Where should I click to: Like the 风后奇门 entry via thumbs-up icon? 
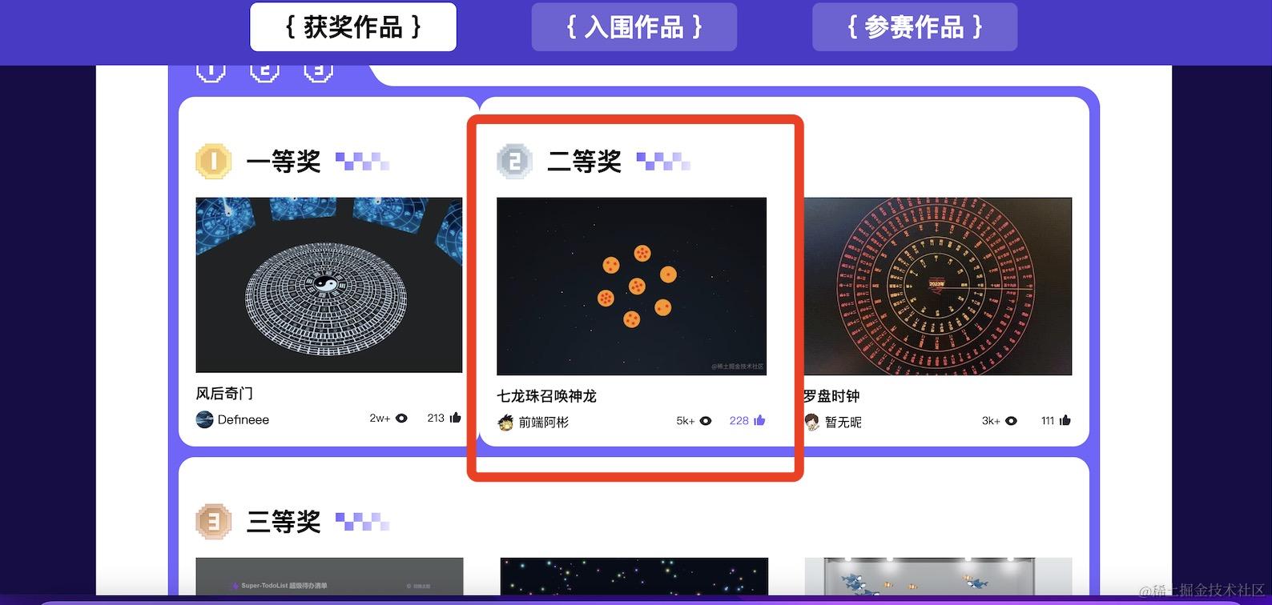[x=456, y=418]
